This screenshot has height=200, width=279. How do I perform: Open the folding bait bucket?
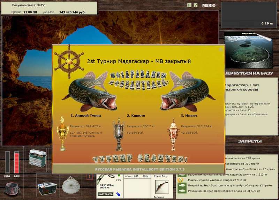pyautogui.click(x=12, y=189)
